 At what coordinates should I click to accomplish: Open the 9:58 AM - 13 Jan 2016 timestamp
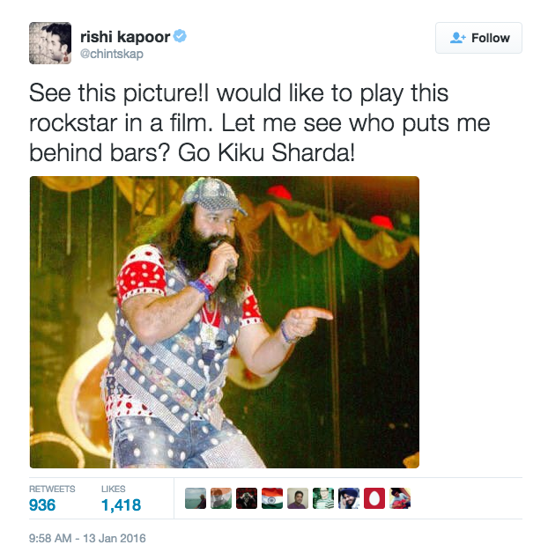point(87,538)
